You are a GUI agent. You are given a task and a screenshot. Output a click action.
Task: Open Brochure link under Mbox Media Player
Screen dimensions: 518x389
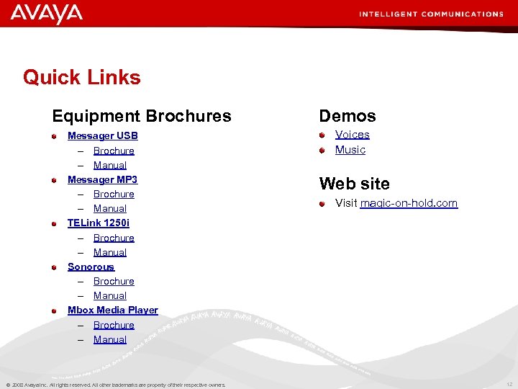coord(114,325)
